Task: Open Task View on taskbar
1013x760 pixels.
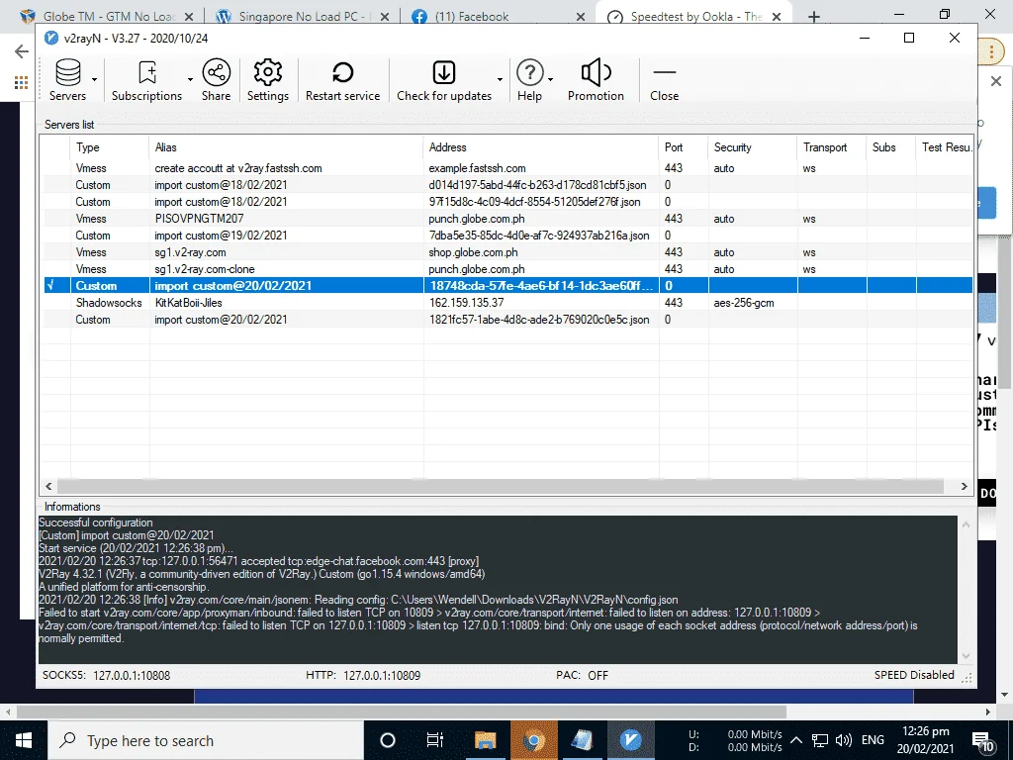Action: coord(435,740)
